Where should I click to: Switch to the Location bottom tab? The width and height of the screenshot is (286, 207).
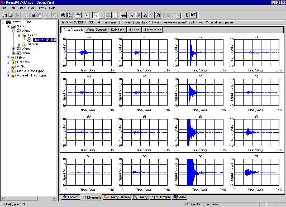click(x=71, y=197)
